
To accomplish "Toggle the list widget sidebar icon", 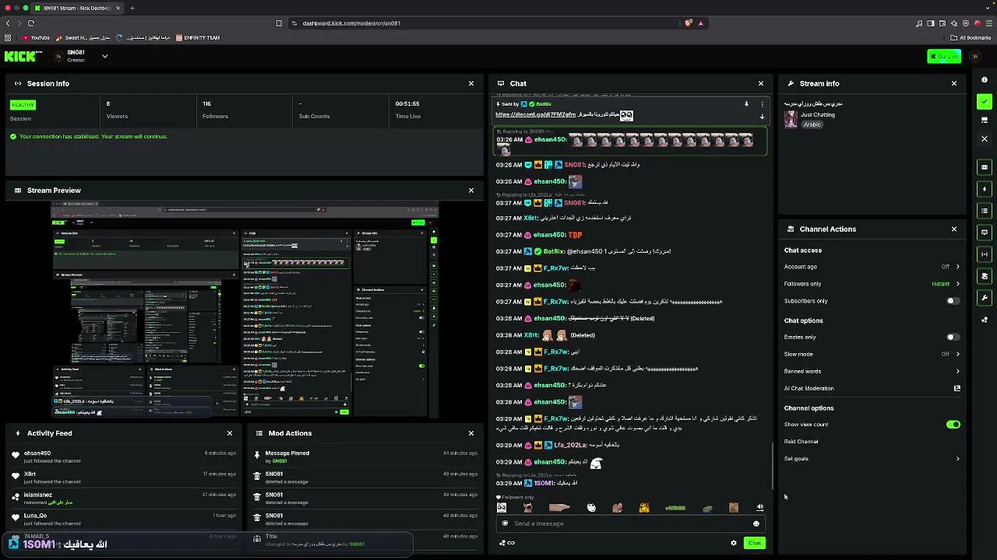I will pyautogui.click(x=985, y=211).
